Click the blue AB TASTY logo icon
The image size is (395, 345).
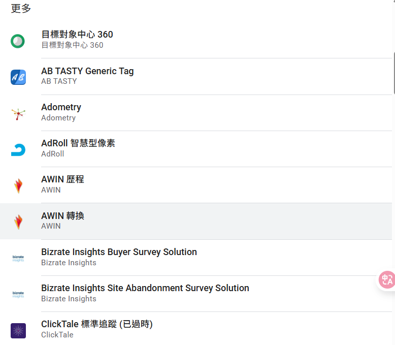18,77
